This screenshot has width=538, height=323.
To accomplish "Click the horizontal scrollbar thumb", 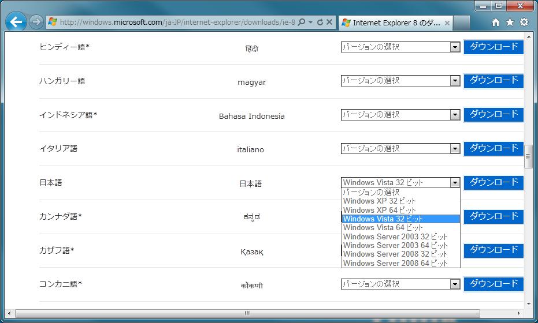I will point(247,313).
